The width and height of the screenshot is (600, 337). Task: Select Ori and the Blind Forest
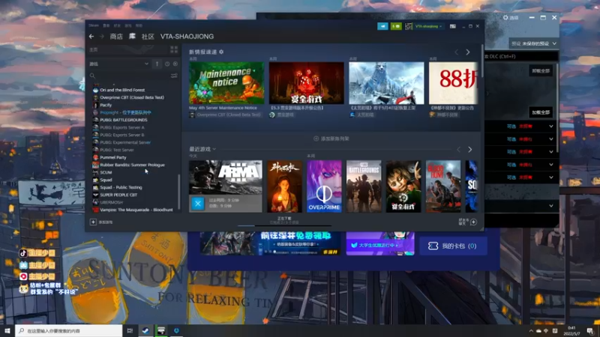122,90
